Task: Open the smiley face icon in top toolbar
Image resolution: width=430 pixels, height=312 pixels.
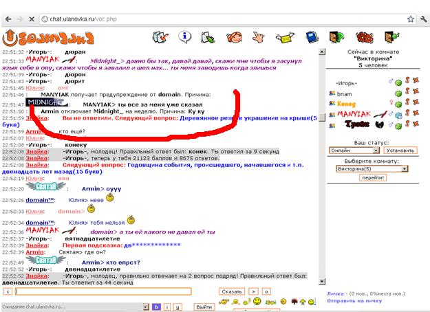Action: tap(234, 36)
